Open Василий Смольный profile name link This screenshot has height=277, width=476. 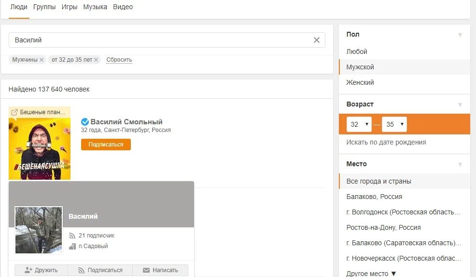click(126, 122)
